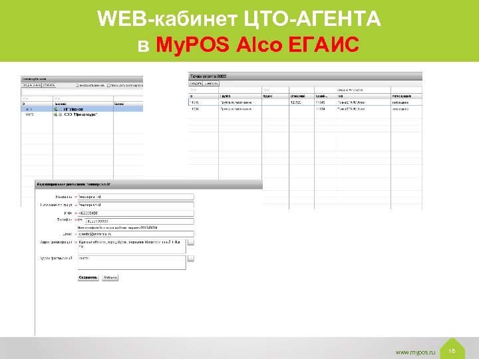Click the green icon in the ООО row
The image size is (479, 359).
coord(56,114)
